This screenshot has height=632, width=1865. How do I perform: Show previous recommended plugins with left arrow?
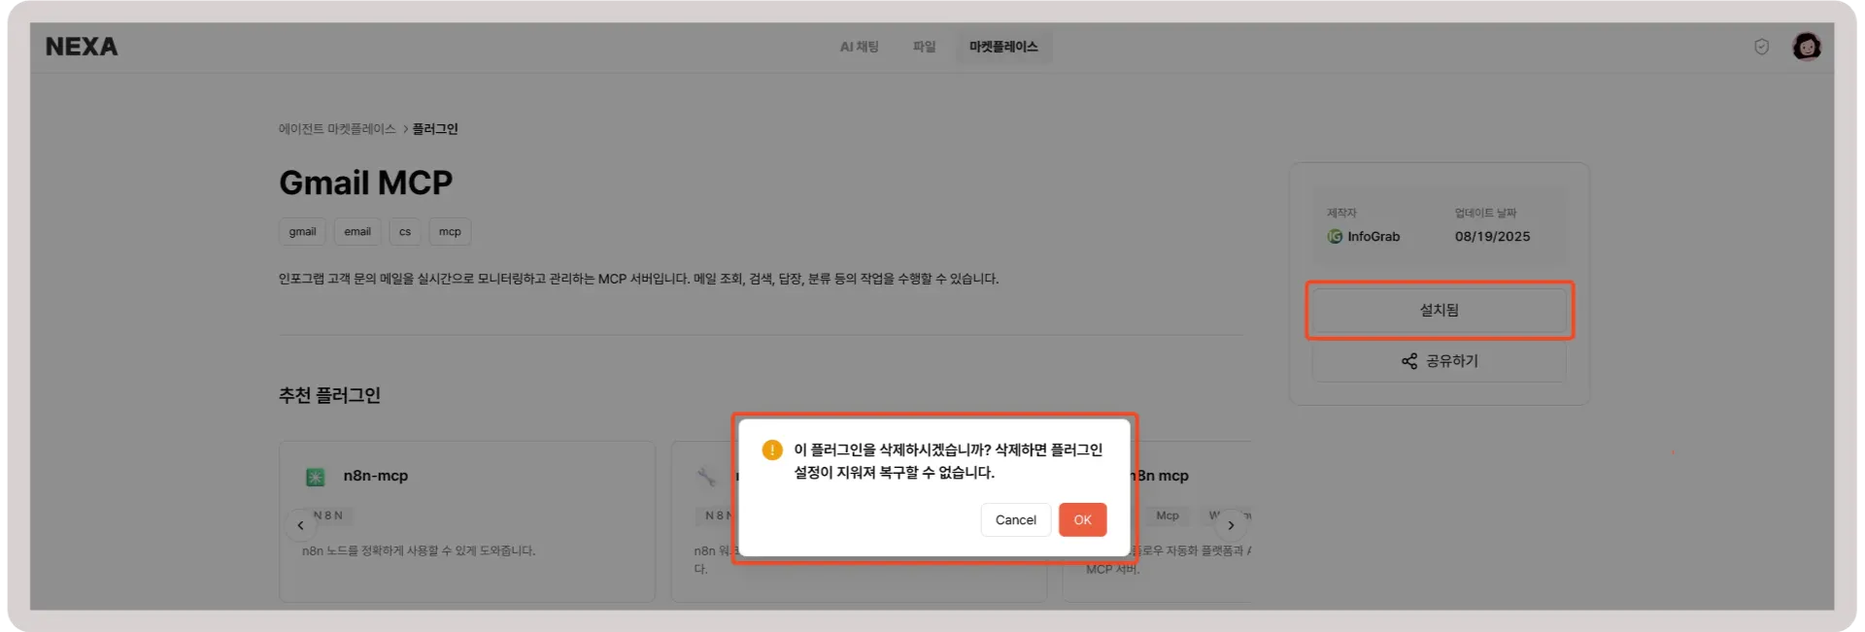[300, 525]
